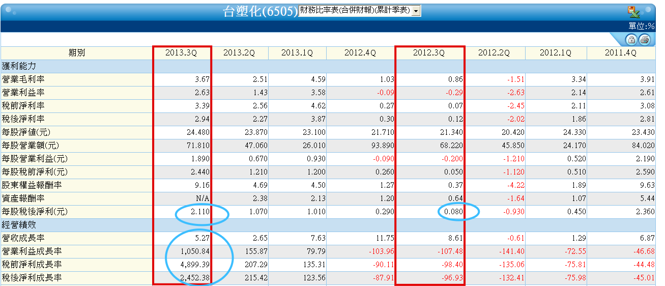Click the 營業利益成長率 row label
Viewport: 665px width, 286px height.
point(32,251)
